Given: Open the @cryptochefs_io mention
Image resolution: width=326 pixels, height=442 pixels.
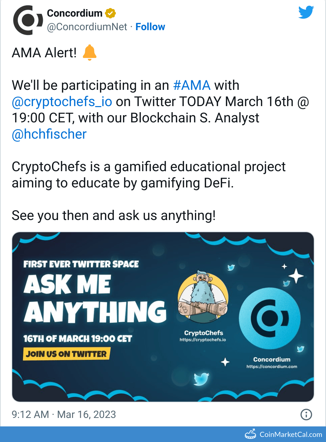Looking at the screenshot, I should 62,102.
